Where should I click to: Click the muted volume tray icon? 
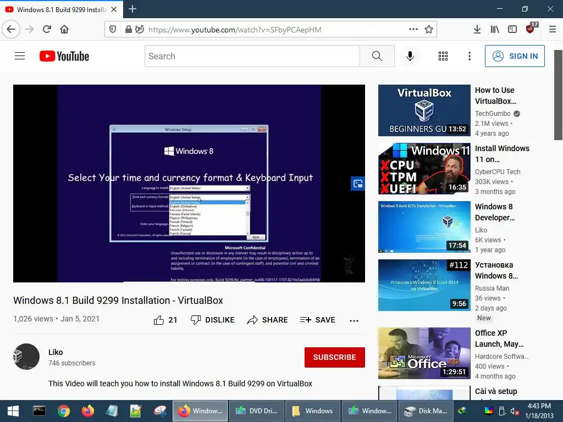coord(515,411)
